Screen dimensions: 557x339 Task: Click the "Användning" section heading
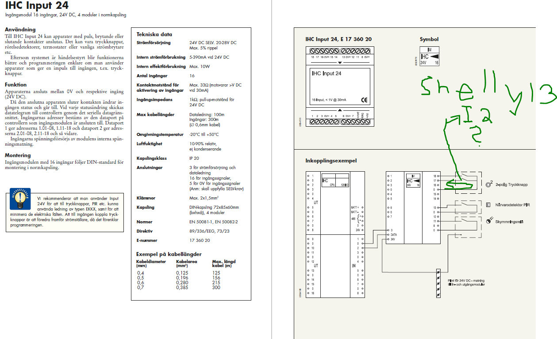pyautogui.click(x=20, y=30)
